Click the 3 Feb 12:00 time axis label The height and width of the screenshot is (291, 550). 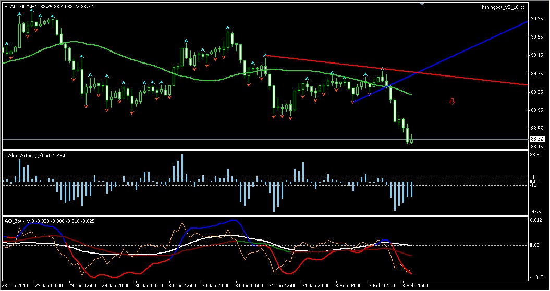point(382,285)
